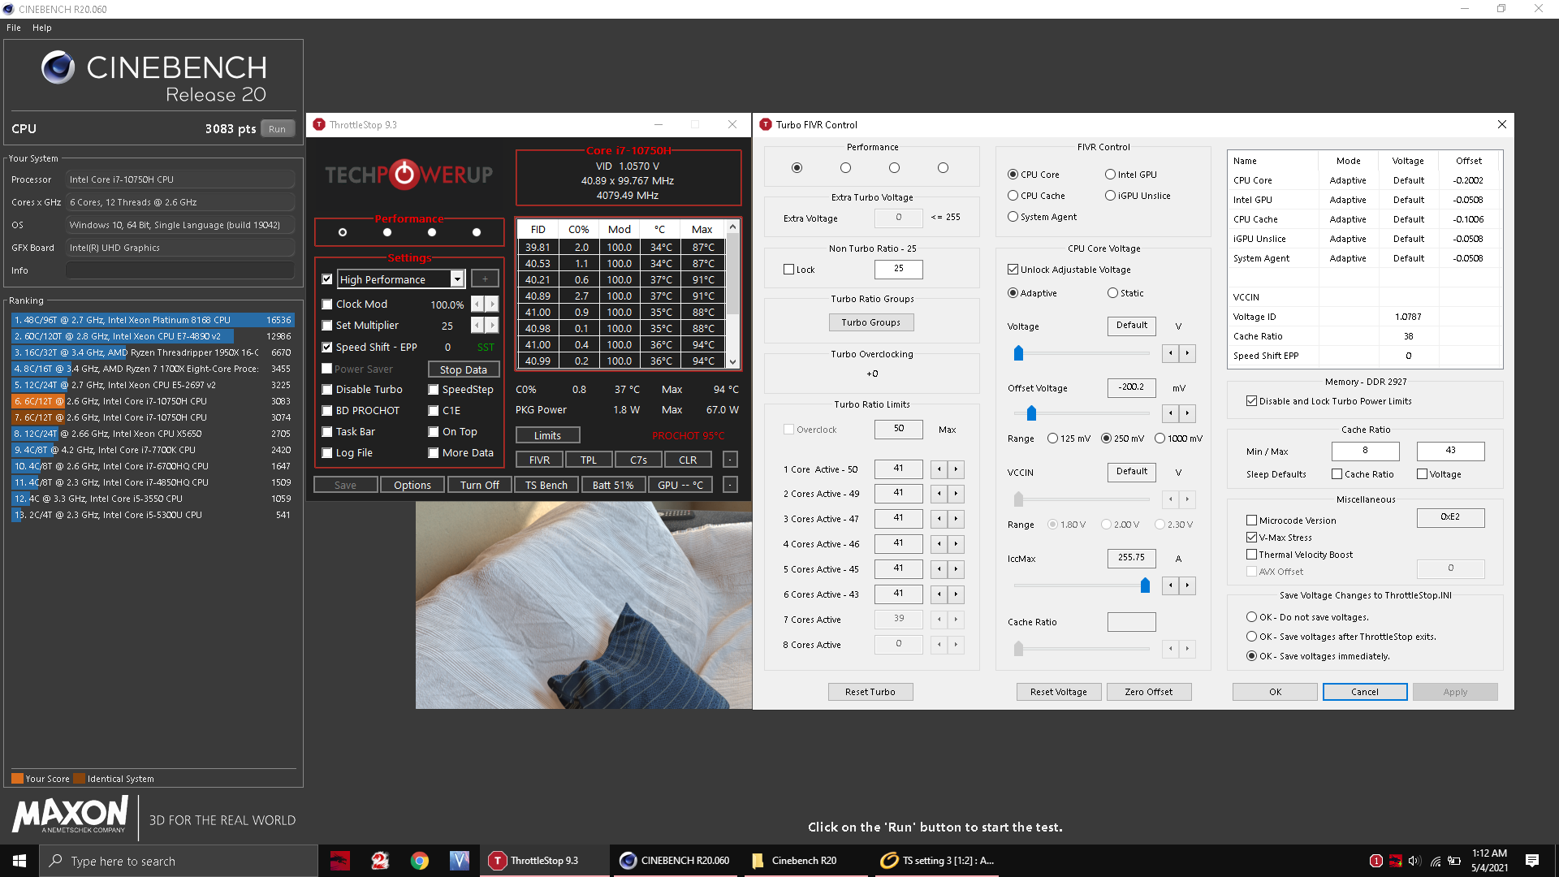Click Reset Voltage button
The image size is (1559, 877).
click(1059, 692)
